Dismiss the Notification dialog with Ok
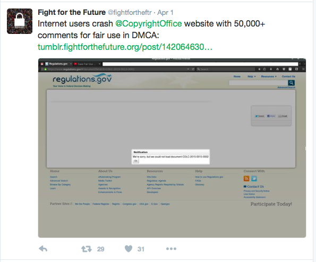The width and height of the screenshot is (316, 262). coord(135,161)
